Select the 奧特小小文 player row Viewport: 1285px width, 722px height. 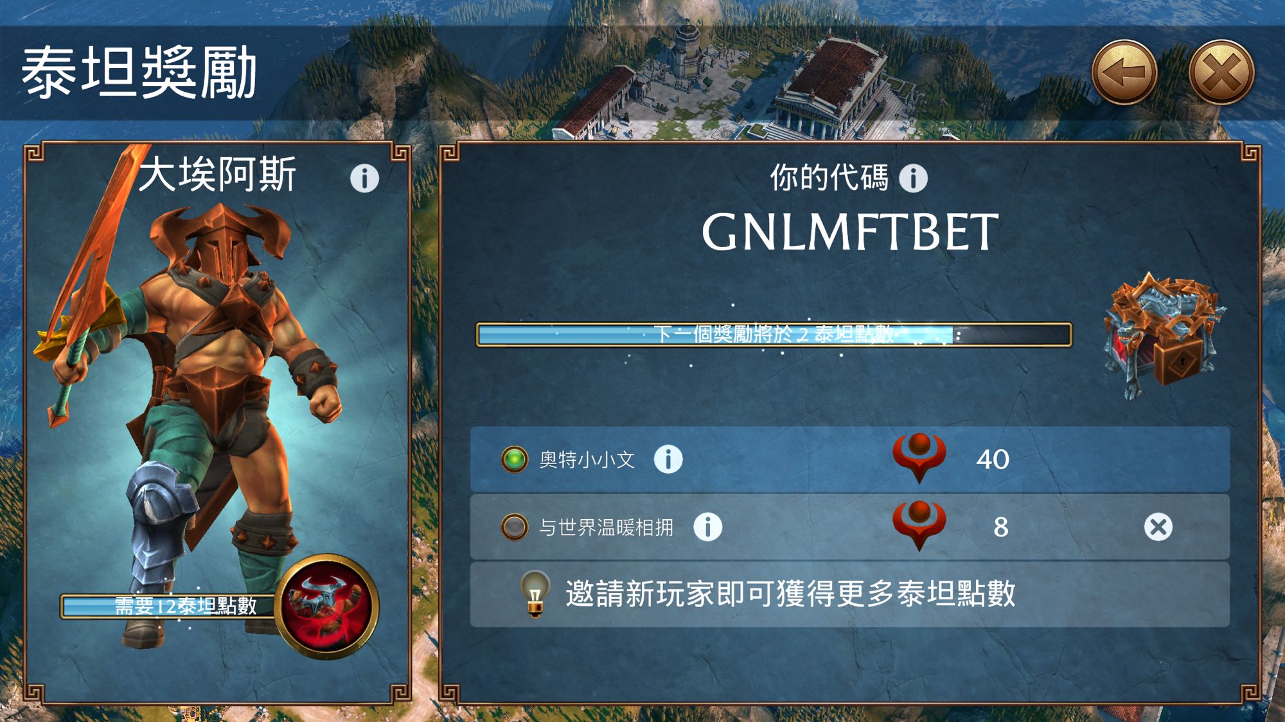click(x=850, y=460)
